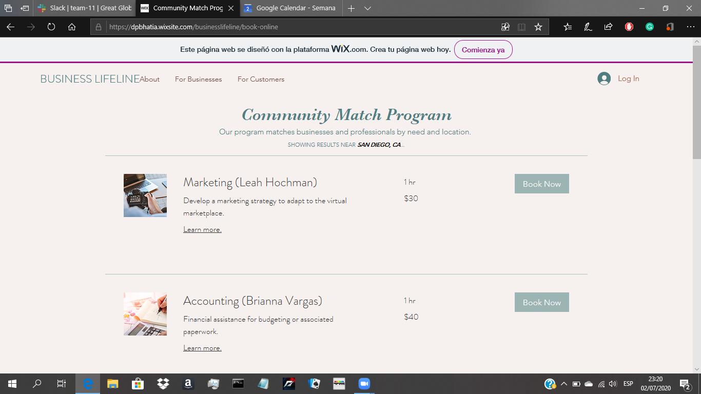701x394 pixels.
Task: Open the favorites hub icon
Action: [x=568, y=27]
